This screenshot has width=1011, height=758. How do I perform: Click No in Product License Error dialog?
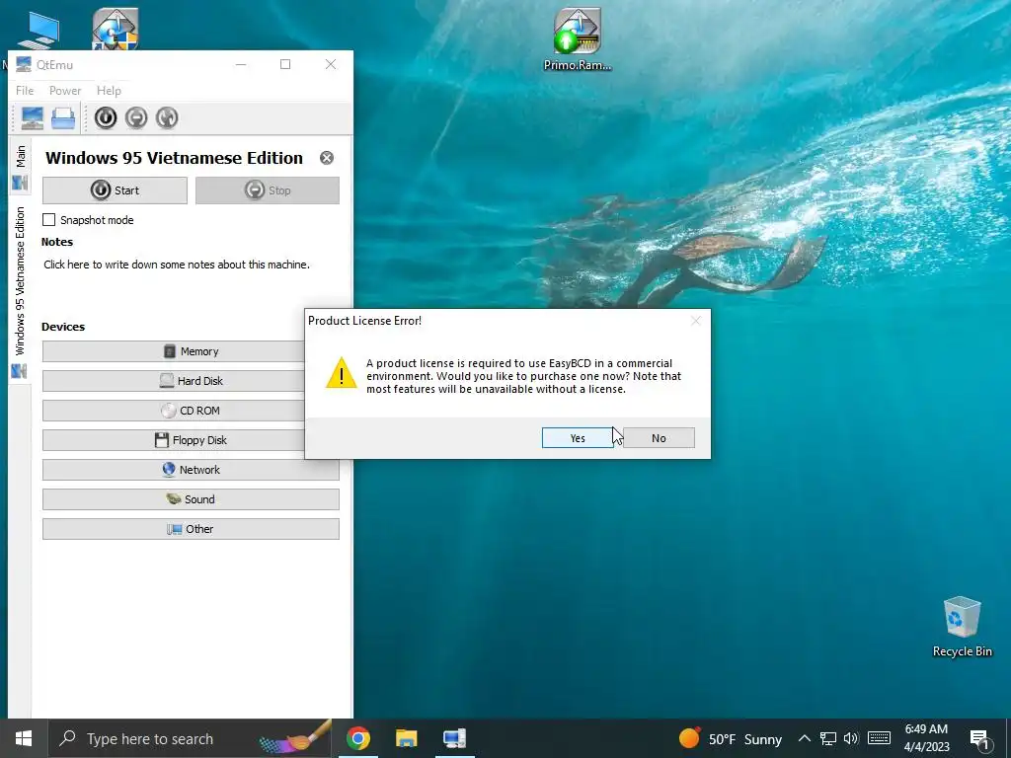659,437
